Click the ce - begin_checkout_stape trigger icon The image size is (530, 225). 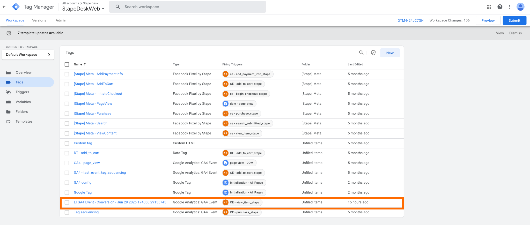(226, 94)
